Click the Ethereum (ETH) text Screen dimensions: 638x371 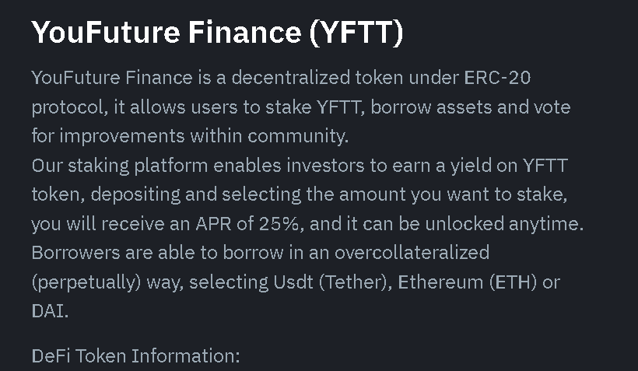click(x=467, y=282)
